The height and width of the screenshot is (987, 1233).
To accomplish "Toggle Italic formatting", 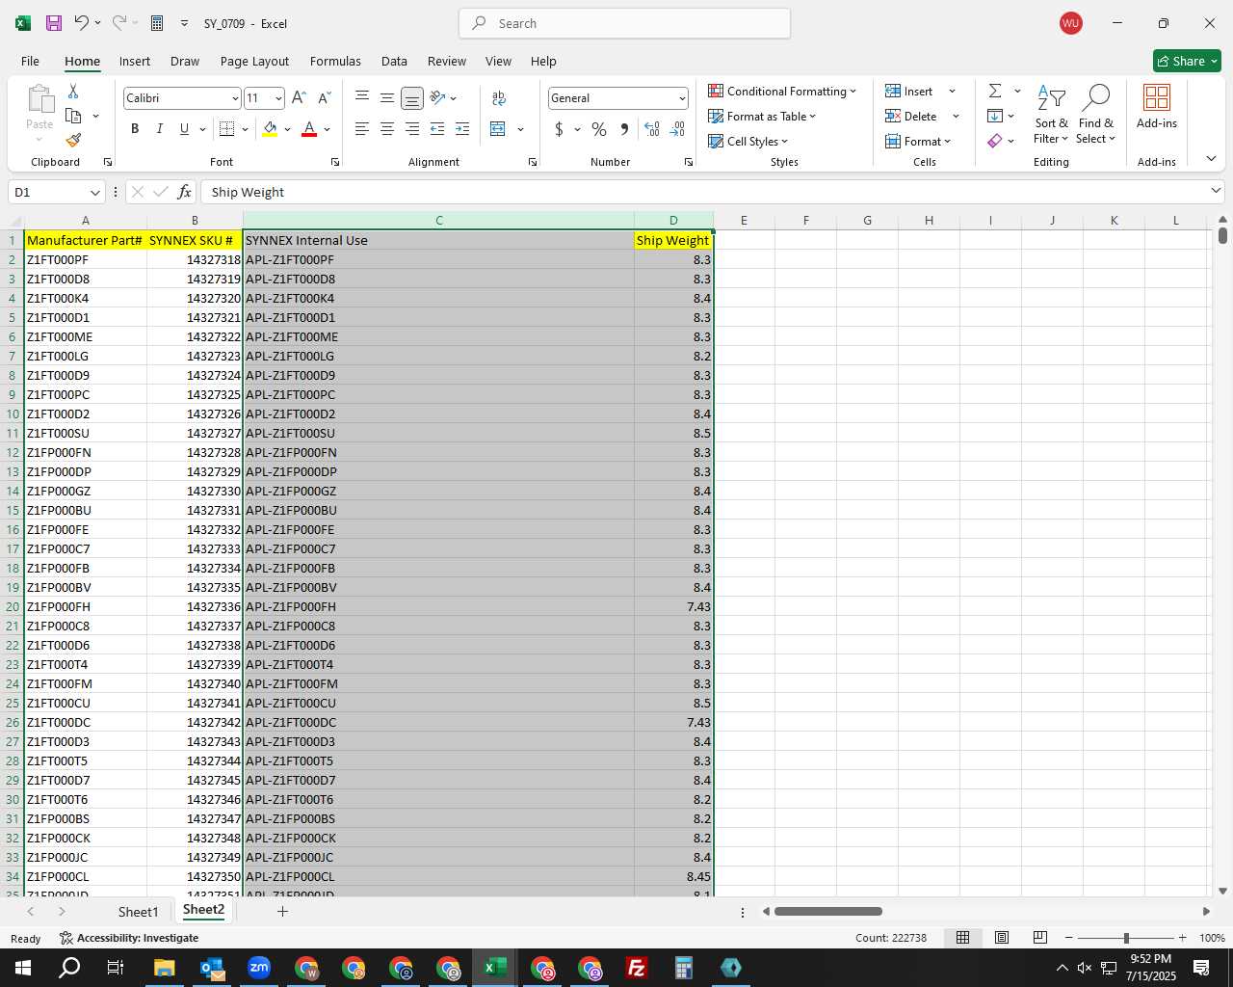I will click(160, 129).
